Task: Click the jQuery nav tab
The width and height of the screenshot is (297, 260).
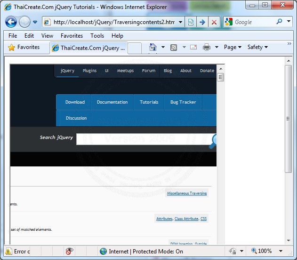Action: (67, 71)
